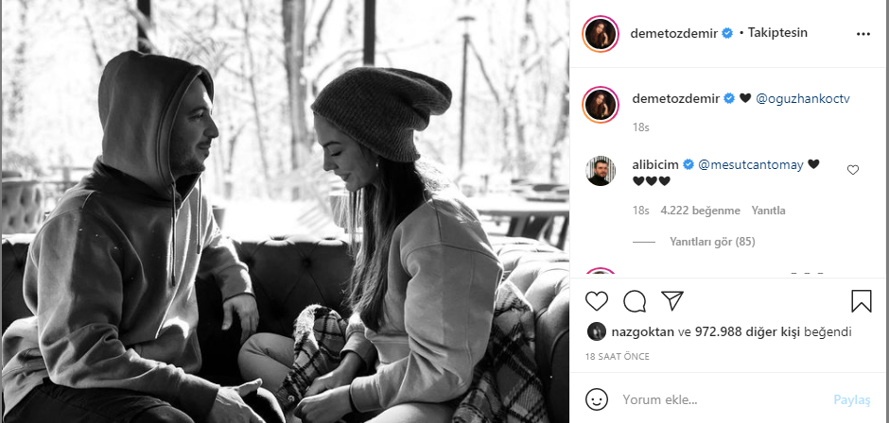Expand Yanıtları gör (85) replies

tap(712, 241)
